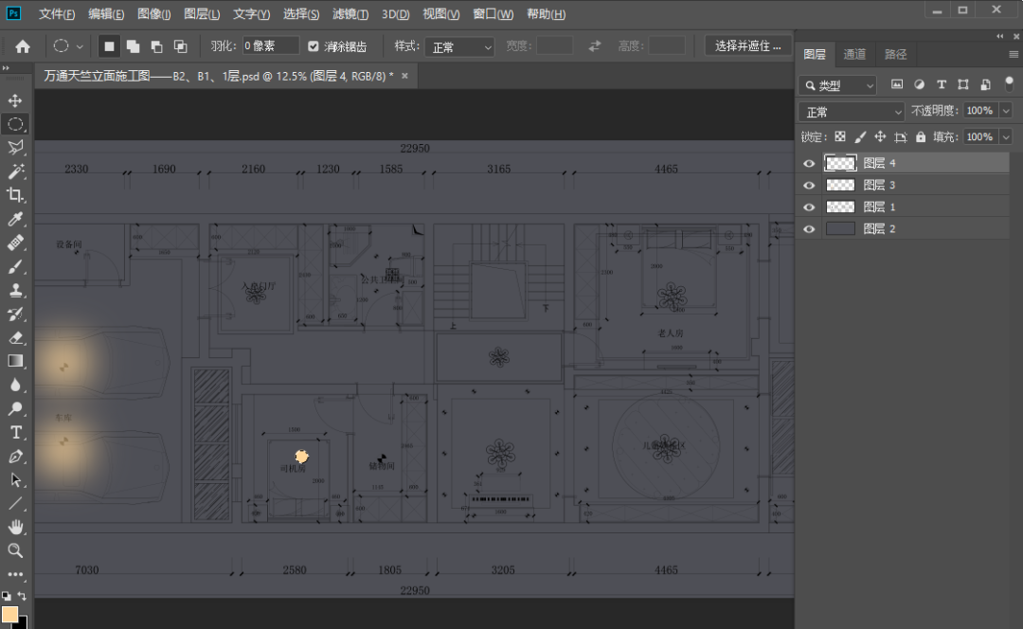Choose Subtract from Selection mode
This screenshot has height=629, width=1023.
(x=156, y=46)
